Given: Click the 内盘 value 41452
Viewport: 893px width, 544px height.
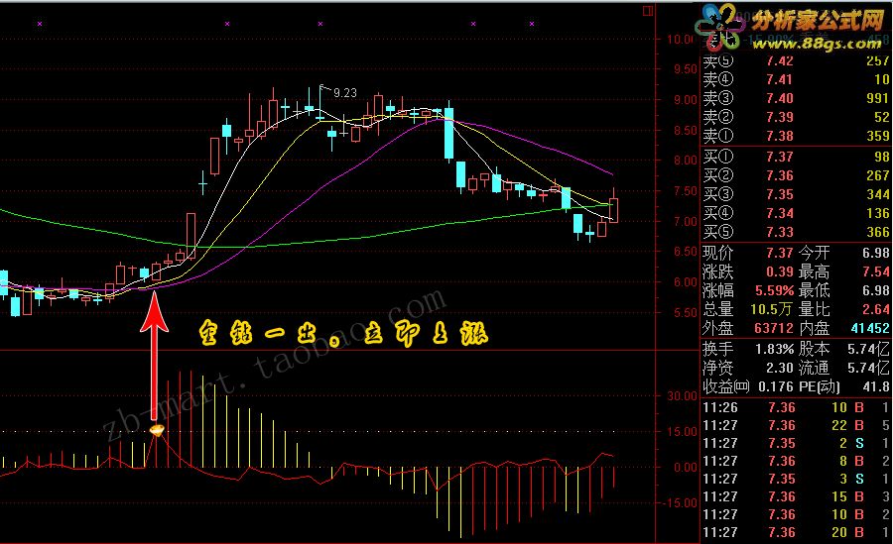Looking at the screenshot, I should [870, 328].
